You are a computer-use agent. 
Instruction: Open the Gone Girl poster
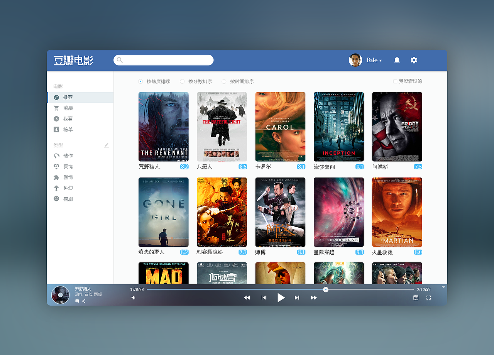point(164,212)
